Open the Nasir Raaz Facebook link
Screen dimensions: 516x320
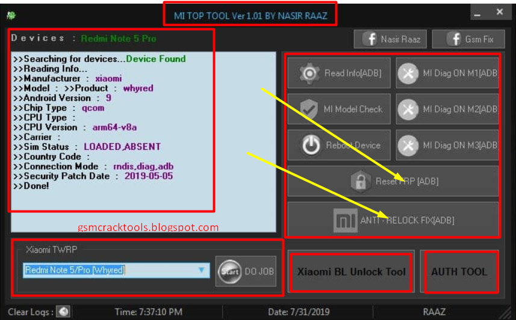pos(390,39)
